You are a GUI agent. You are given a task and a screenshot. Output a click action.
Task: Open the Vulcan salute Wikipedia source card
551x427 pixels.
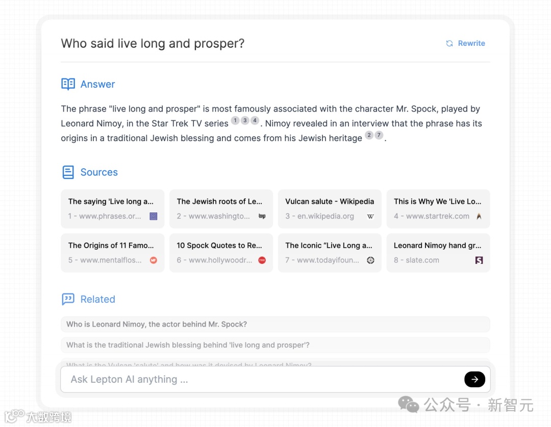329,208
